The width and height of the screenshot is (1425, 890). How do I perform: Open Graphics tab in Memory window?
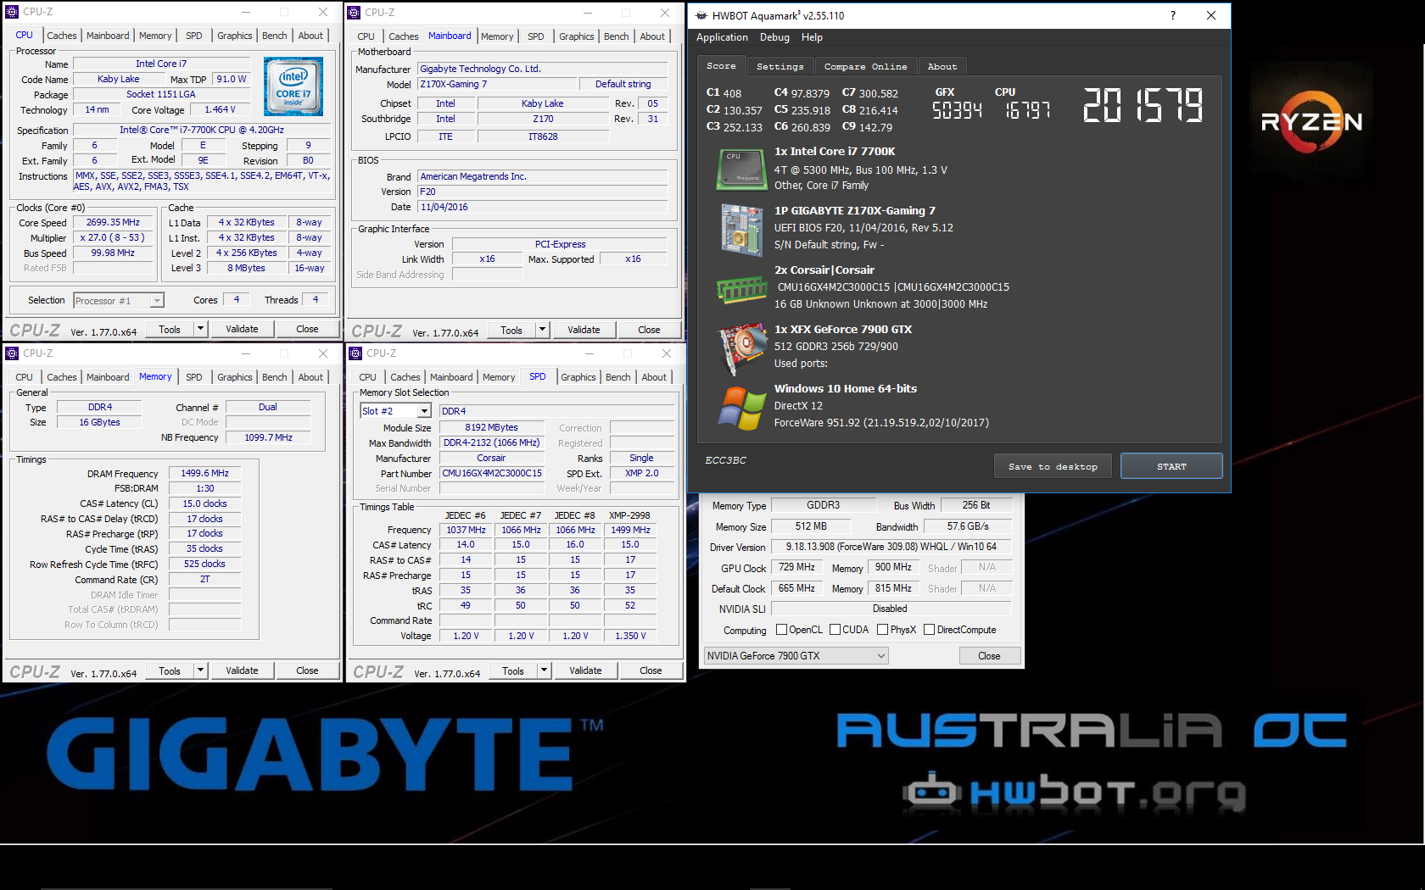[235, 377]
